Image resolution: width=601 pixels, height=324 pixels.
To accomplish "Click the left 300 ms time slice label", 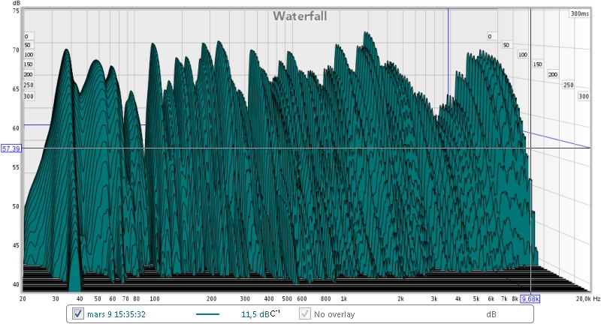I will 29,97.
